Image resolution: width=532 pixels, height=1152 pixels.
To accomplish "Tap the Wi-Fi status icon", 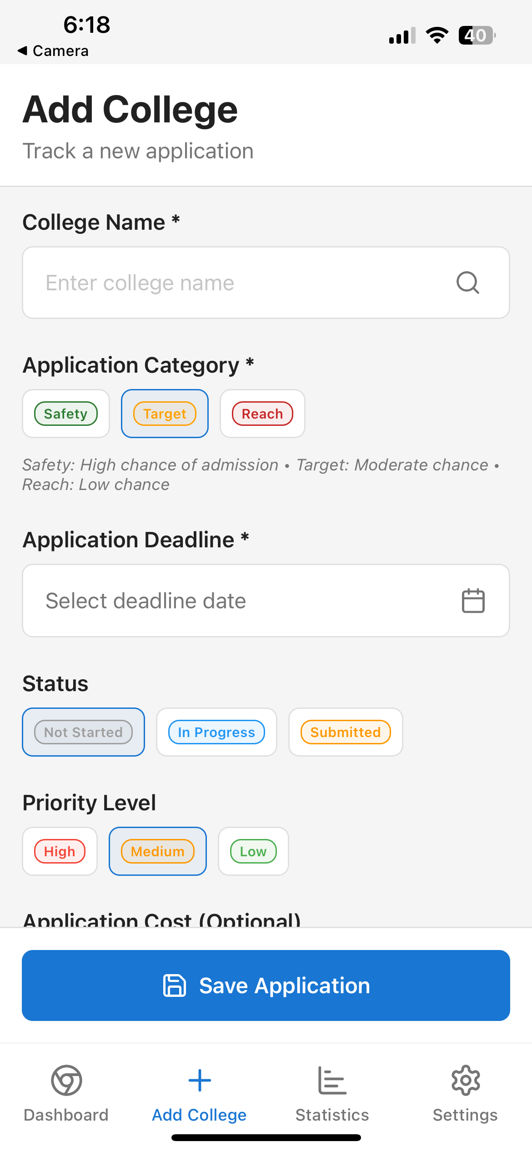I will 437,35.
